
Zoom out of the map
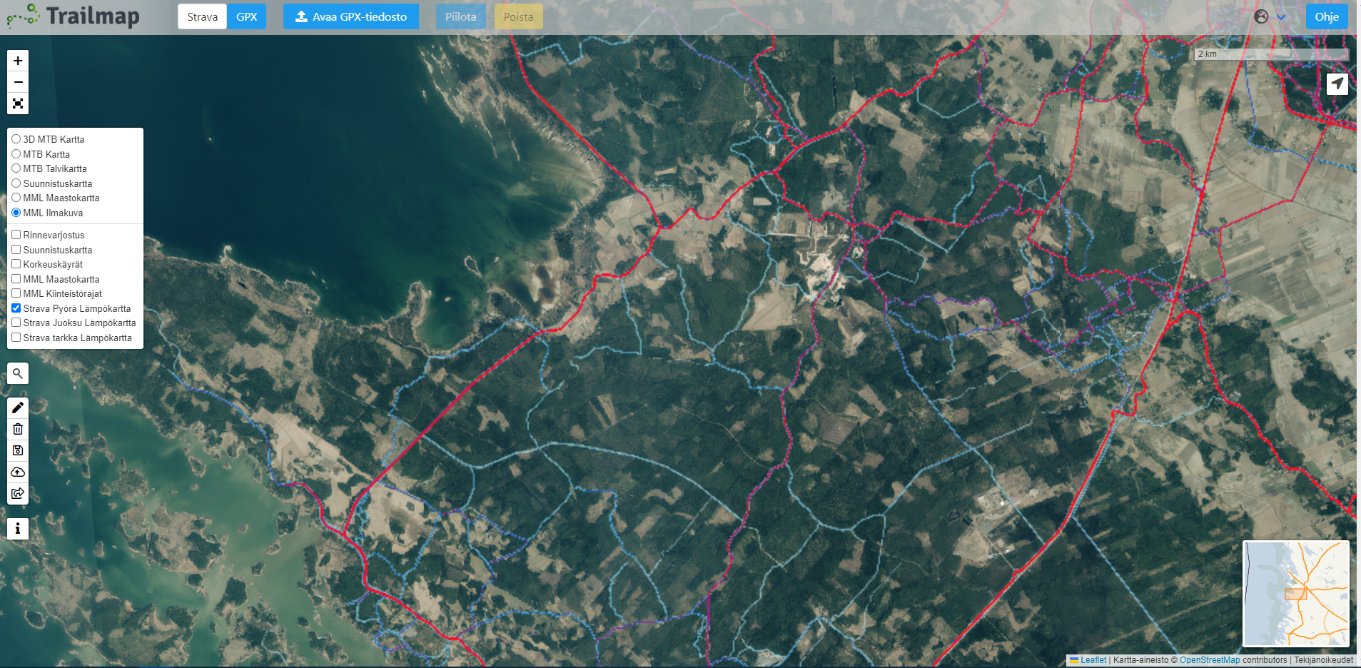[18, 82]
